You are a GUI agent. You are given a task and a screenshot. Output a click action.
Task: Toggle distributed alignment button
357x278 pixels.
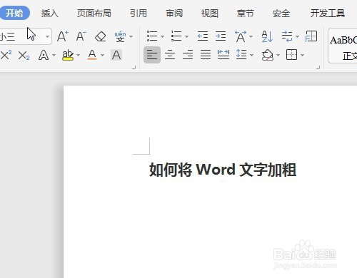click(x=223, y=55)
